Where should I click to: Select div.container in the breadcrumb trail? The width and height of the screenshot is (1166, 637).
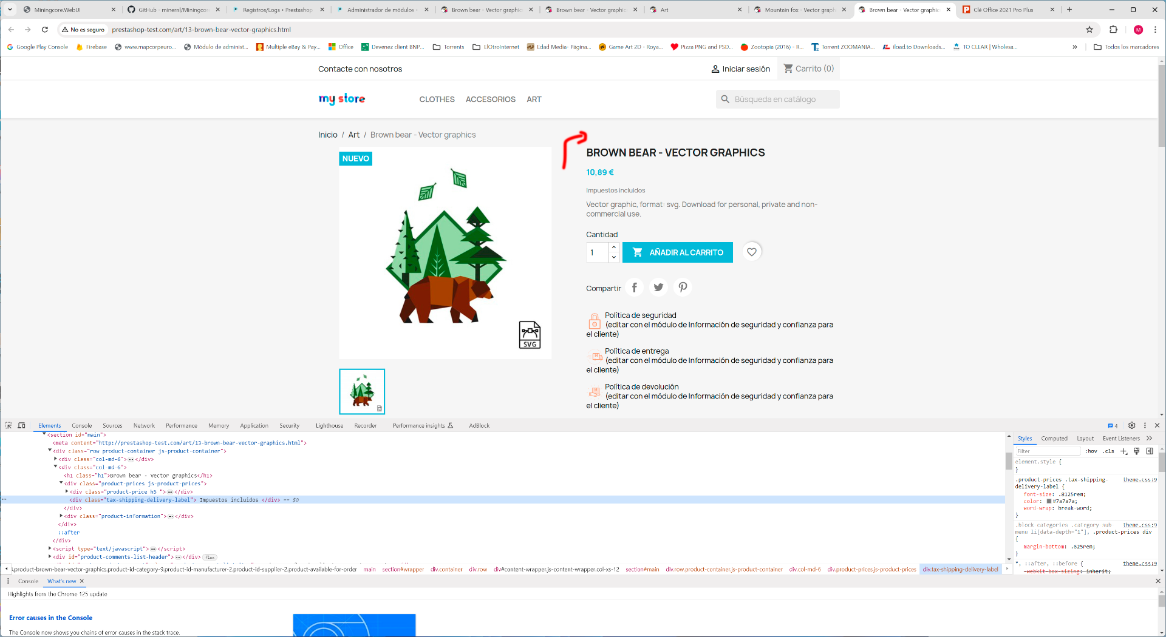(x=446, y=569)
